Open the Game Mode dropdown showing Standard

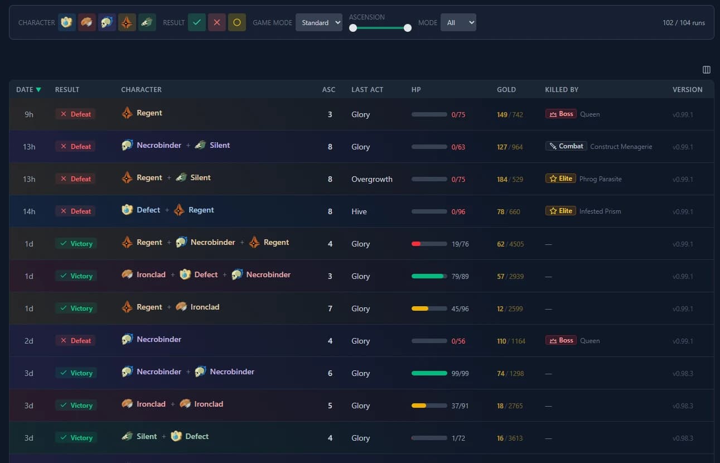click(x=318, y=22)
